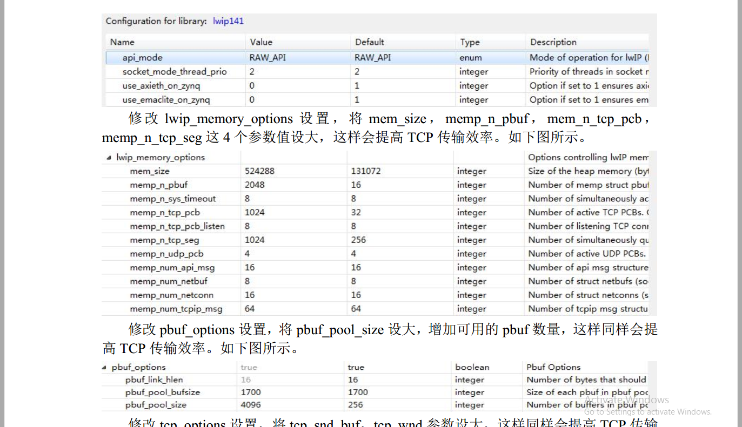Select the api_mode row name
Viewport: 742px width, 427px height.
142,58
